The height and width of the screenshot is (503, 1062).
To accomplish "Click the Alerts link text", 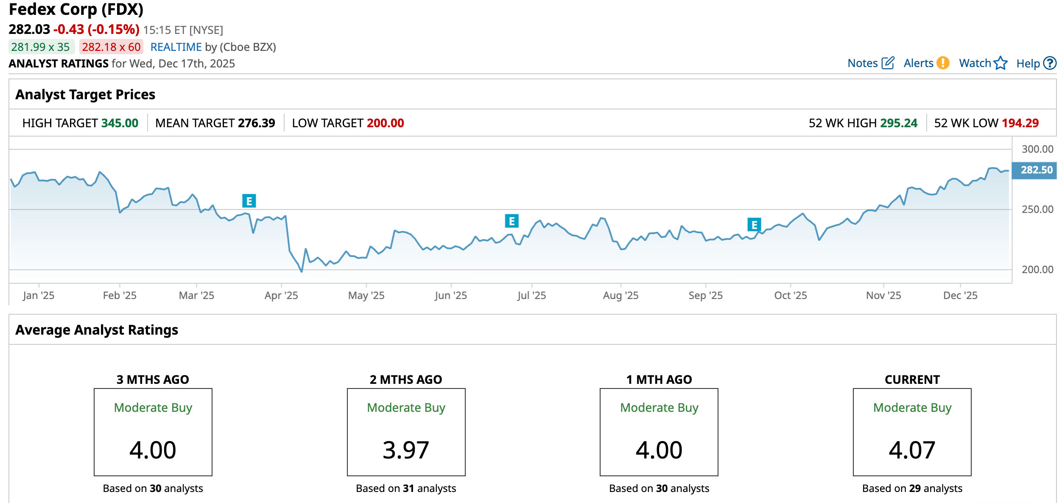I will 918,63.
